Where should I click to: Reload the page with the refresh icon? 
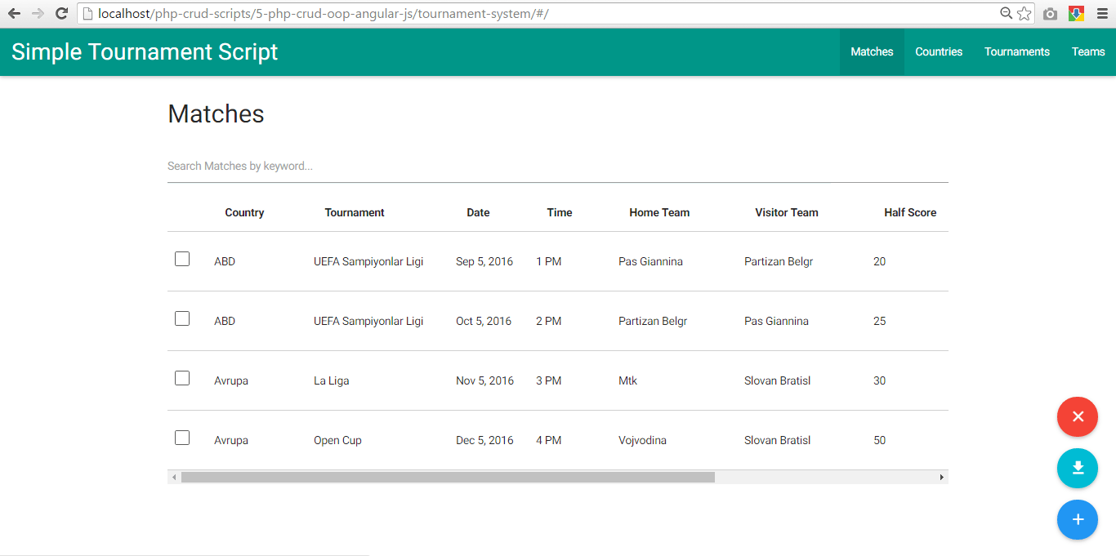point(61,13)
